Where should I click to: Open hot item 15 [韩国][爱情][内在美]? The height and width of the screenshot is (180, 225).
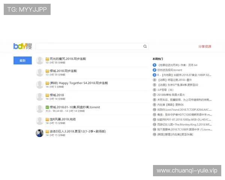(x=175, y=134)
